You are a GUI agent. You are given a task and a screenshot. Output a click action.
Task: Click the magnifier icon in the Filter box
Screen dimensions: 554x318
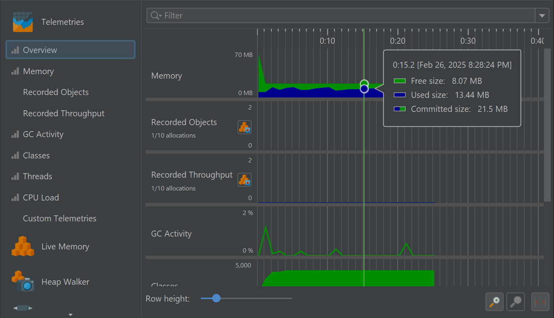point(155,16)
